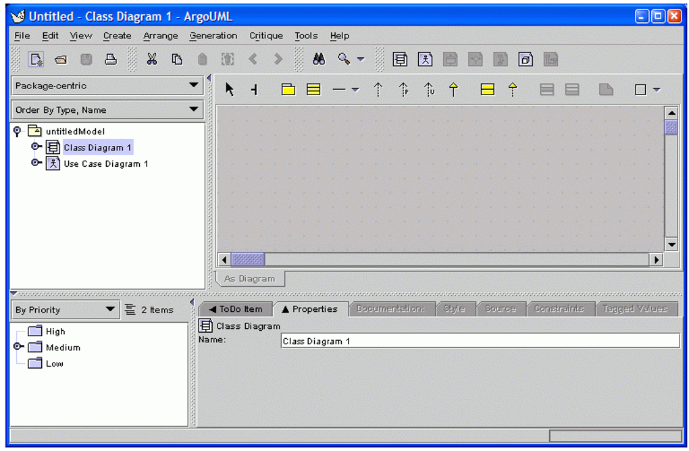Select the As Diagram tab
Viewport: 689px width, 451px height.
[249, 278]
